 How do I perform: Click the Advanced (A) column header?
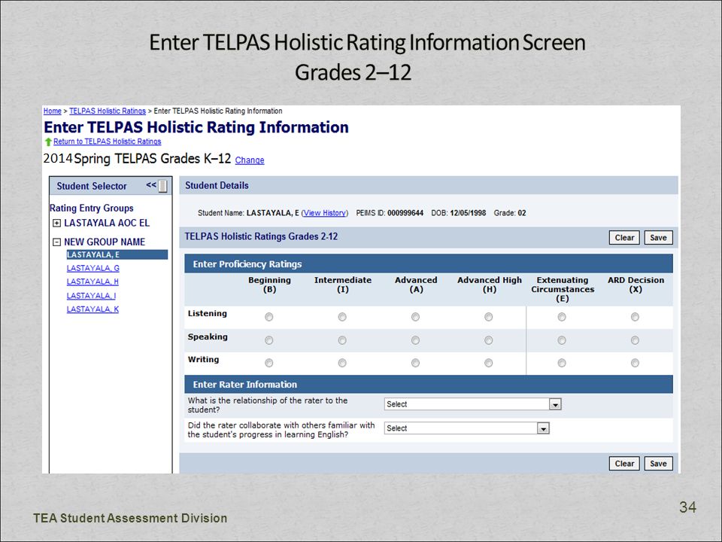point(416,285)
